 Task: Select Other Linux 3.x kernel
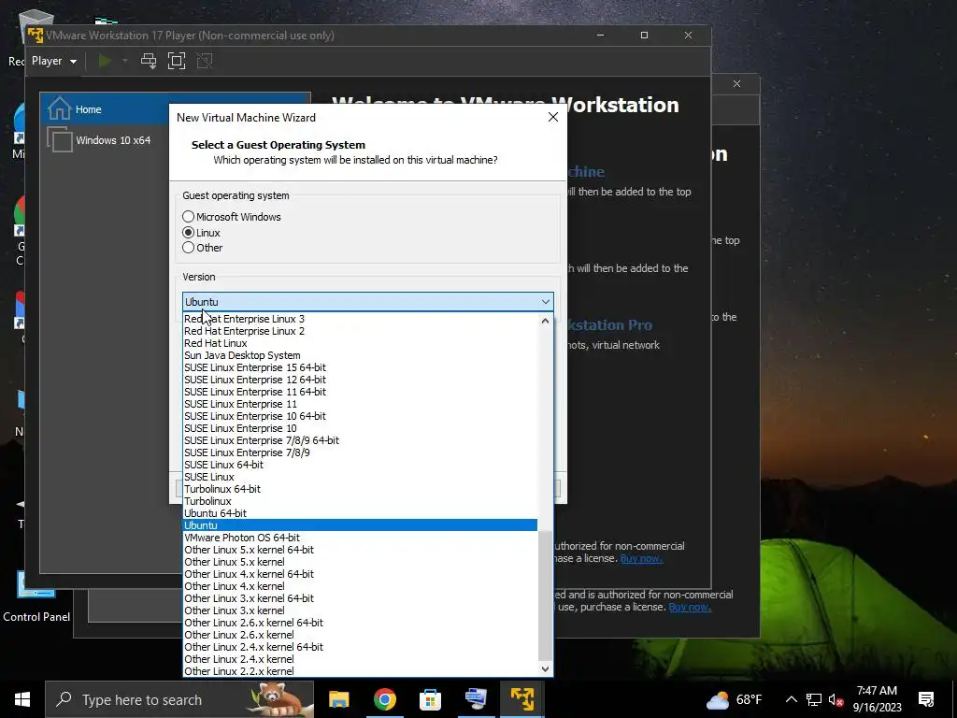[360, 610]
